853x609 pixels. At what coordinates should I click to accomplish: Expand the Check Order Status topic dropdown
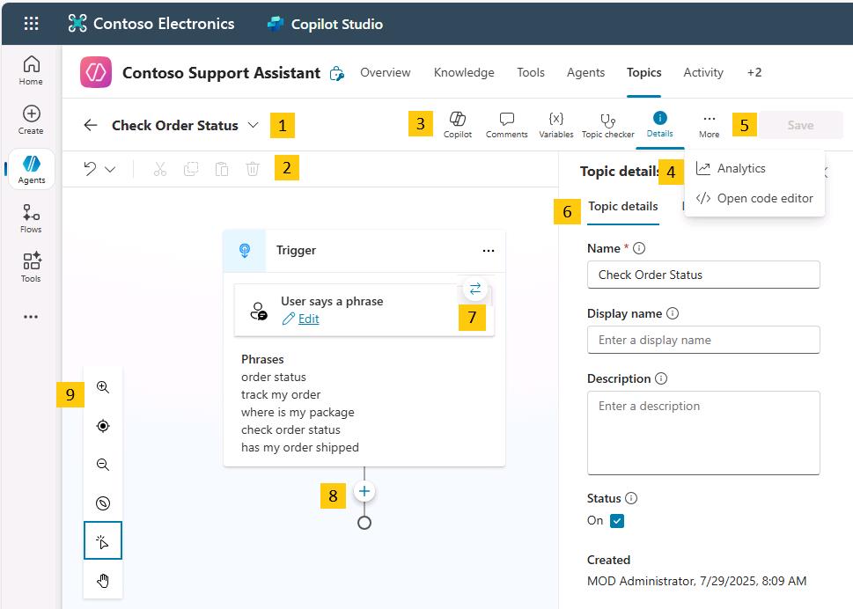tap(253, 125)
